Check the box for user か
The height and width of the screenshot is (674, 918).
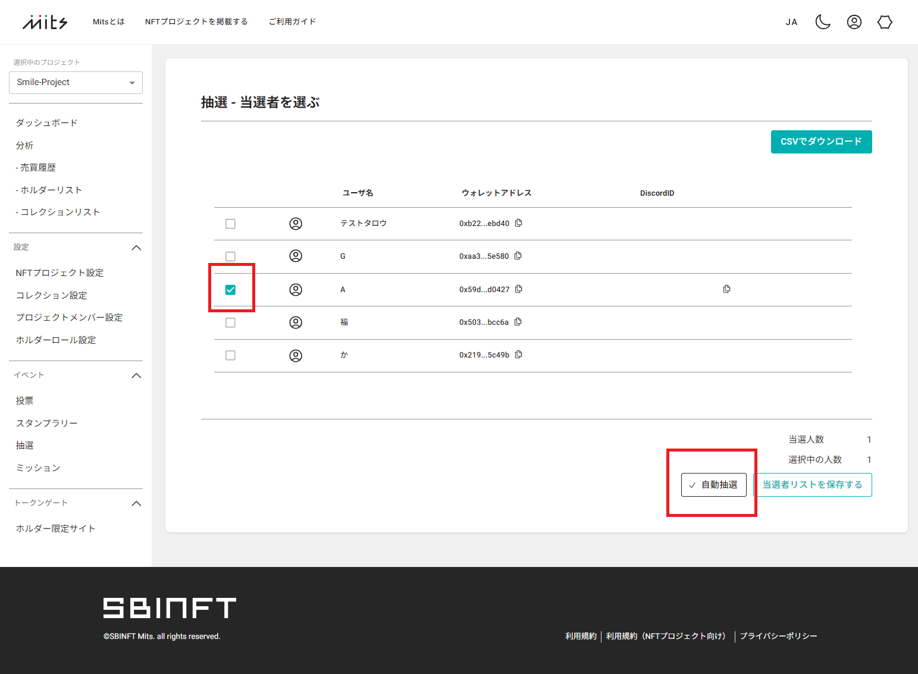230,355
